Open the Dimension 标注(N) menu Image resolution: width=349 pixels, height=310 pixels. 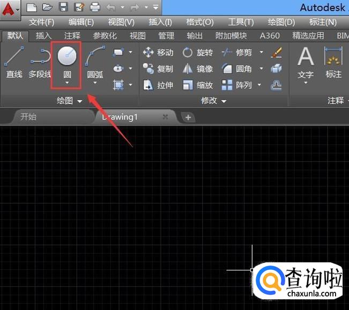coord(323,22)
